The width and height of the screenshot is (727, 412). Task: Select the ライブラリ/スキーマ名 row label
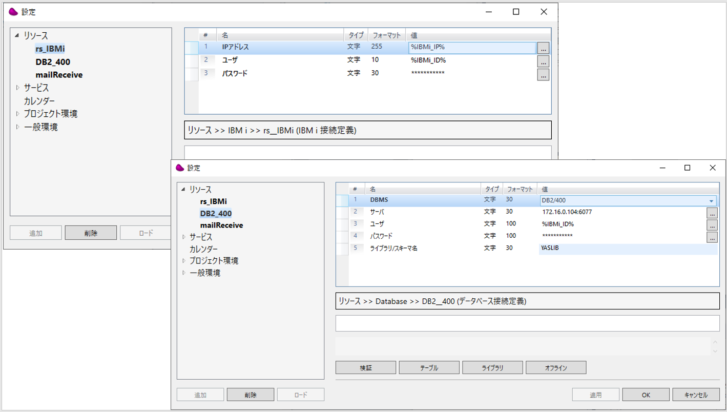tap(394, 248)
